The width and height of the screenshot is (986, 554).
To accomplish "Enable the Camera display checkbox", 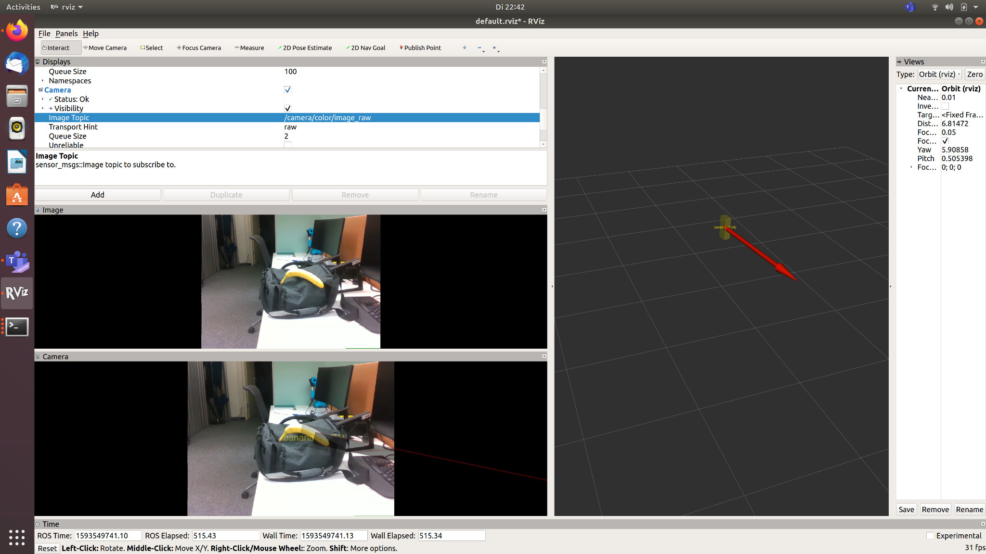I will [287, 89].
